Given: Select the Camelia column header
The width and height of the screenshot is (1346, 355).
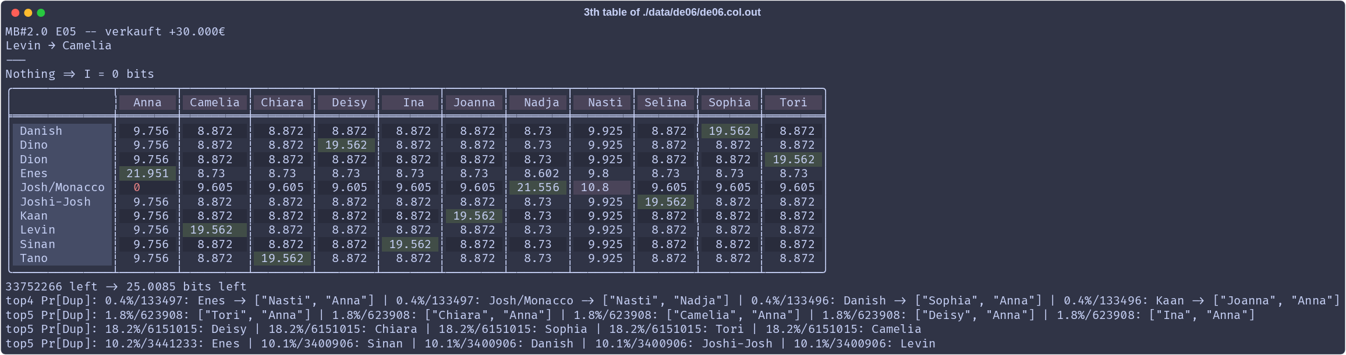Looking at the screenshot, I should pos(215,102).
